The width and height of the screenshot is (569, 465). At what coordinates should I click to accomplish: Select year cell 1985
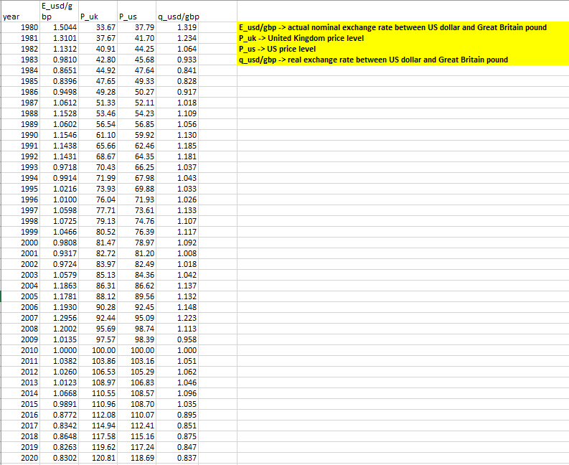[20, 81]
